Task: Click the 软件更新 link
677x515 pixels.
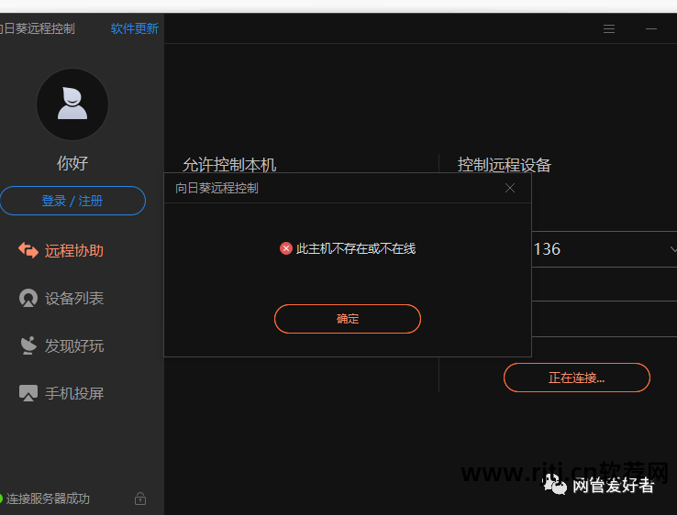Action: pos(134,28)
